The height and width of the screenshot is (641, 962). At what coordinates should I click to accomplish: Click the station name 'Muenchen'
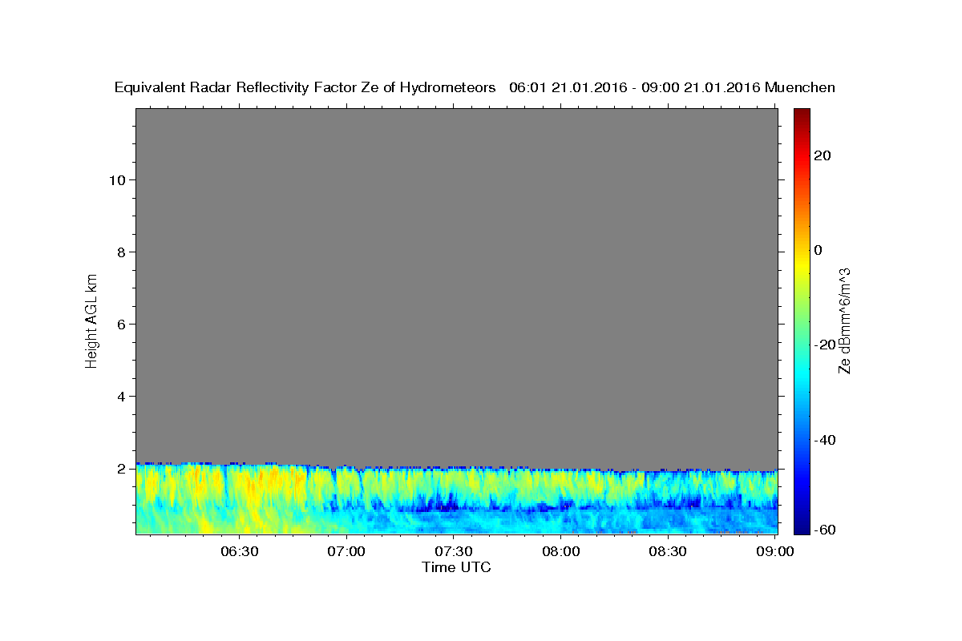[800, 88]
